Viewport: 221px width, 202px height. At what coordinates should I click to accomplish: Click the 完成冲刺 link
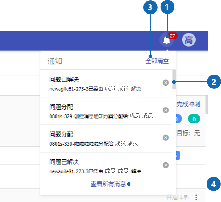(188, 104)
